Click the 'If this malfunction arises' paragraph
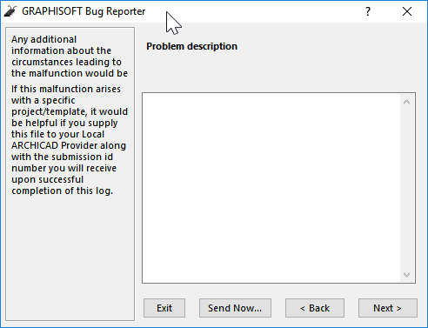Image resolution: width=428 pixels, height=328 pixels. pos(70,140)
